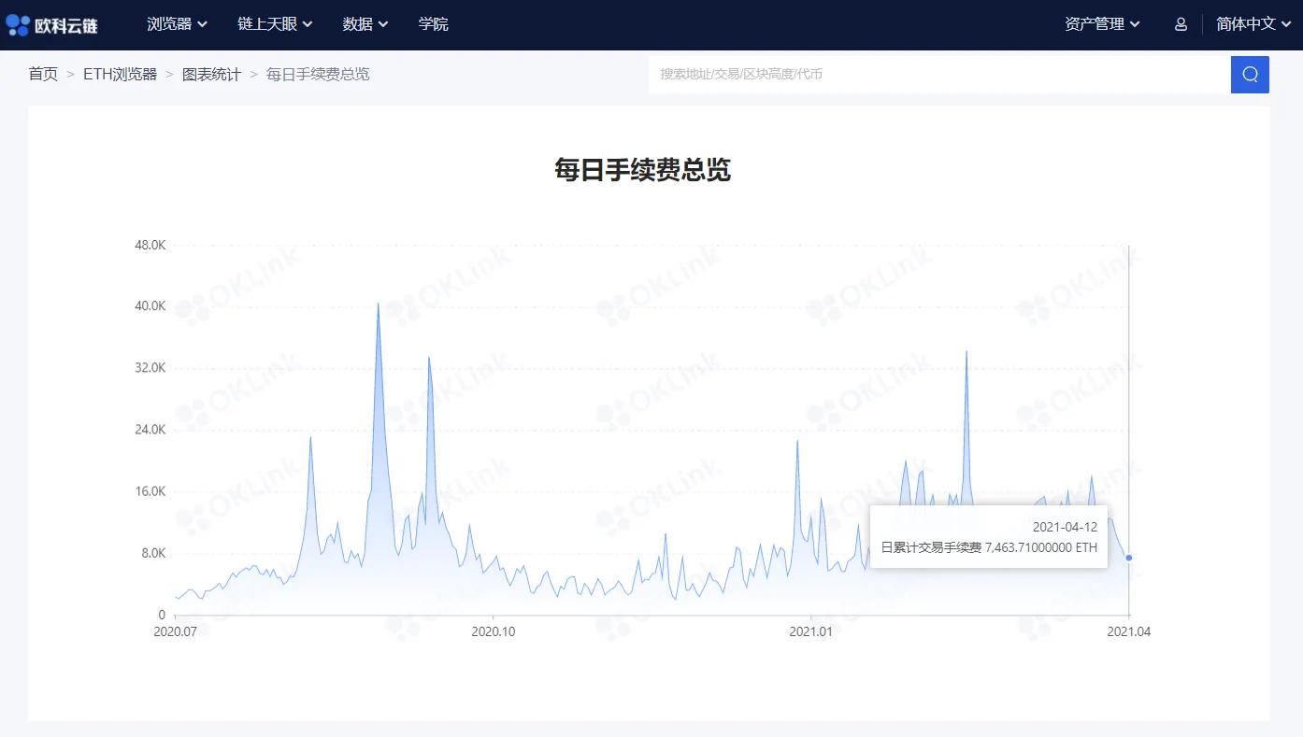This screenshot has height=737, width=1303.
Task: Open the ETH浏览器 breadcrumb link
Action: point(121,74)
